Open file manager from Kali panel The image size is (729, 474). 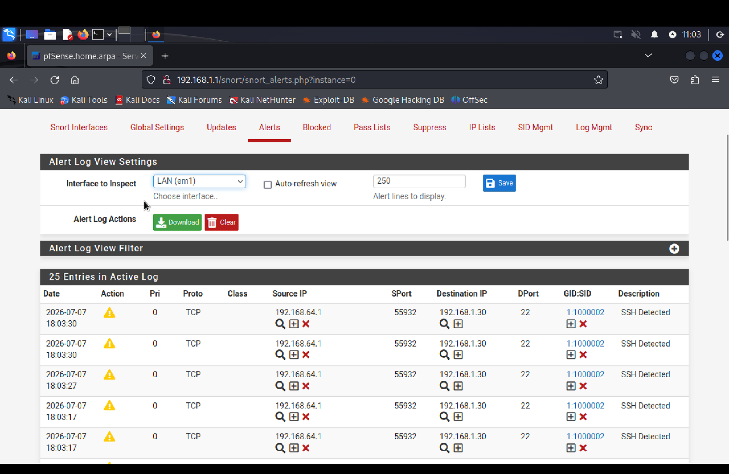point(50,34)
